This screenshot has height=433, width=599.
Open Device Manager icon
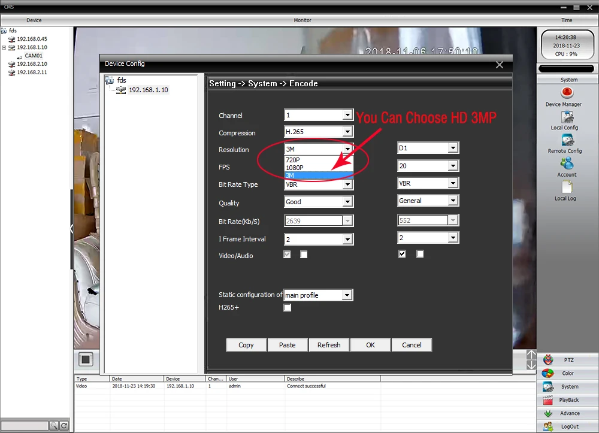[x=567, y=93]
